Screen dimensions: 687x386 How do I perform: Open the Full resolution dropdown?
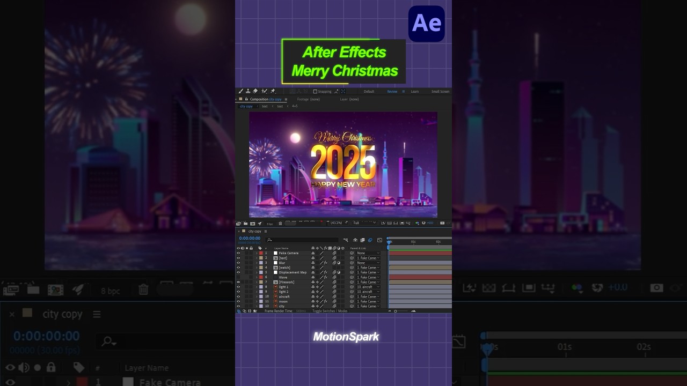364,223
